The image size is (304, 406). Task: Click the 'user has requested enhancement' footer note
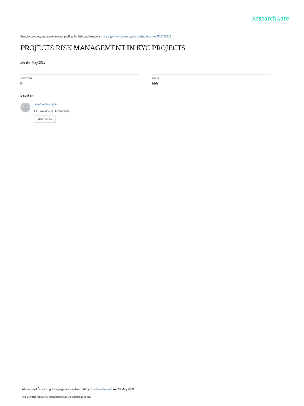click(56, 396)
